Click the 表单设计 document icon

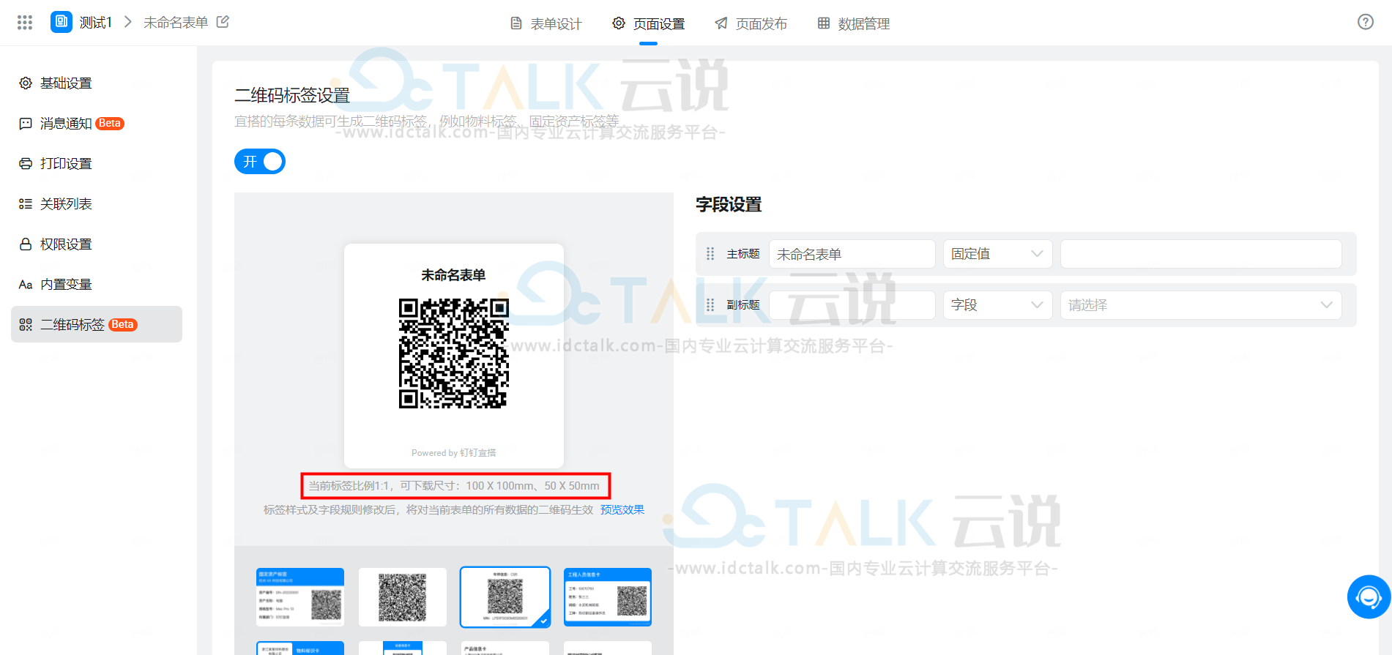pos(516,23)
